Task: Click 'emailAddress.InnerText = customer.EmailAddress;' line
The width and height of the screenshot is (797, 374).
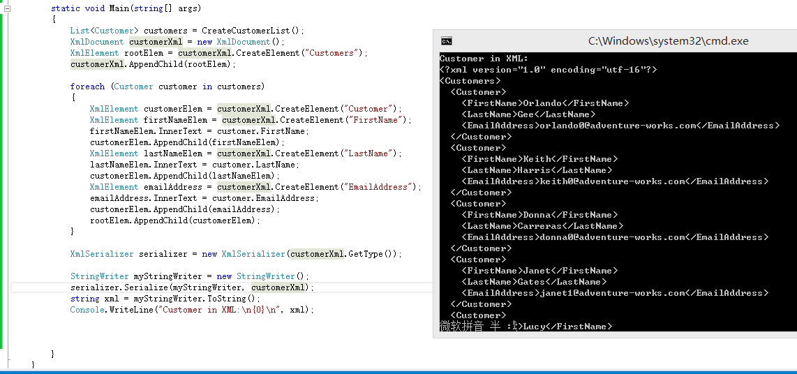Action: (204, 198)
